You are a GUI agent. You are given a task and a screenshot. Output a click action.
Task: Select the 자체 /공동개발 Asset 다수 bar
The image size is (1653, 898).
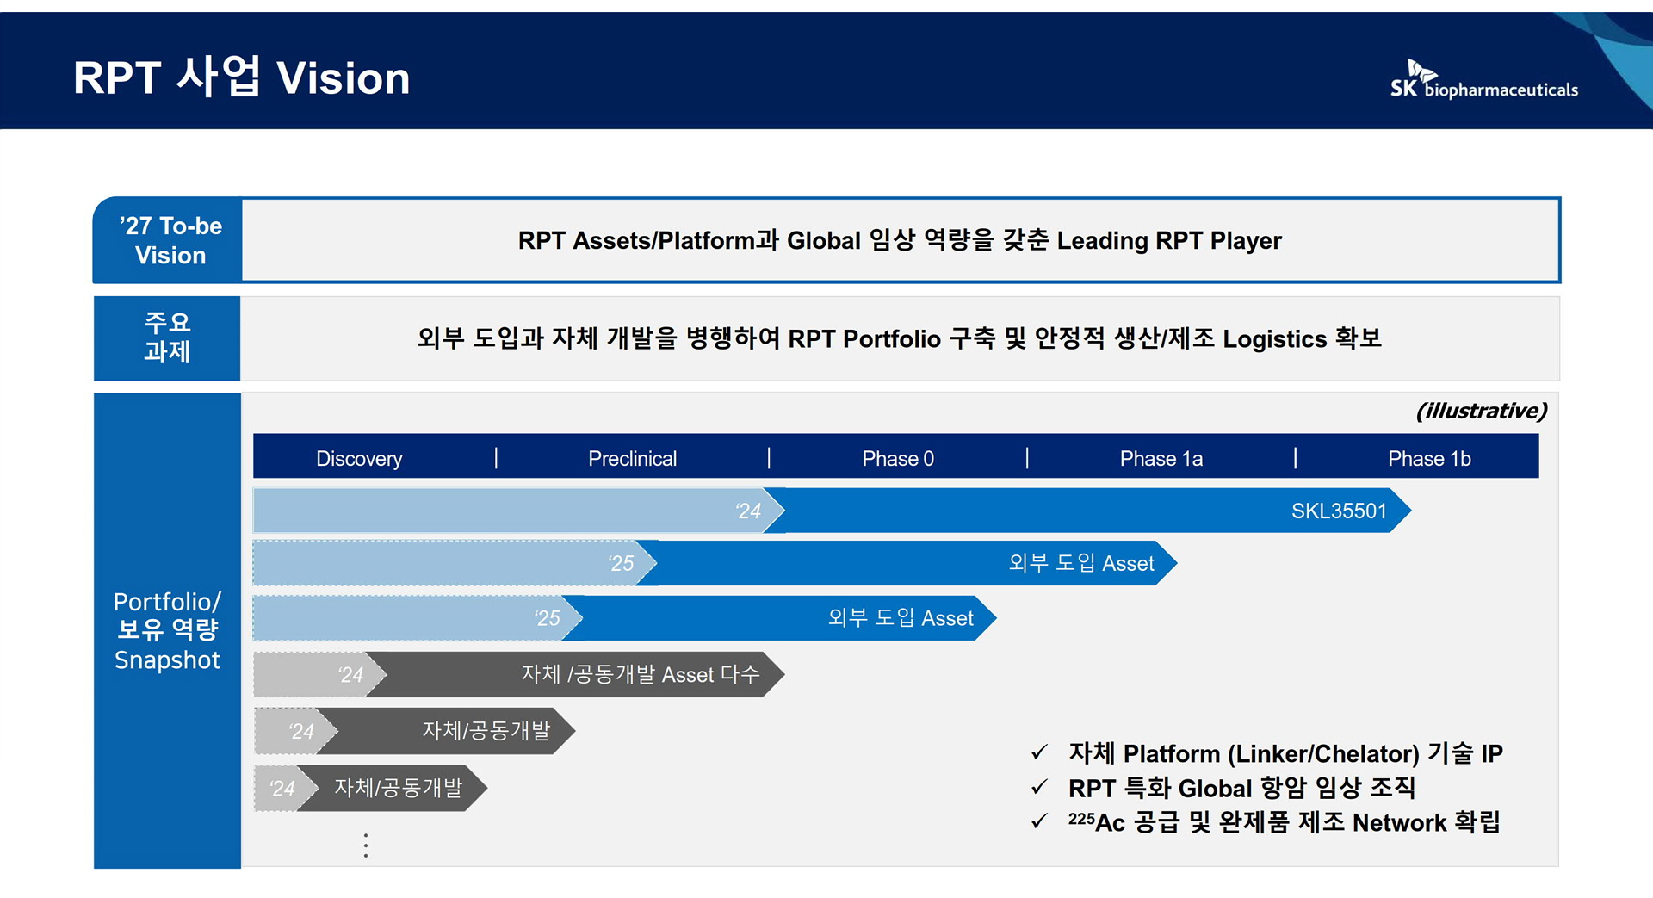[575, 674]
